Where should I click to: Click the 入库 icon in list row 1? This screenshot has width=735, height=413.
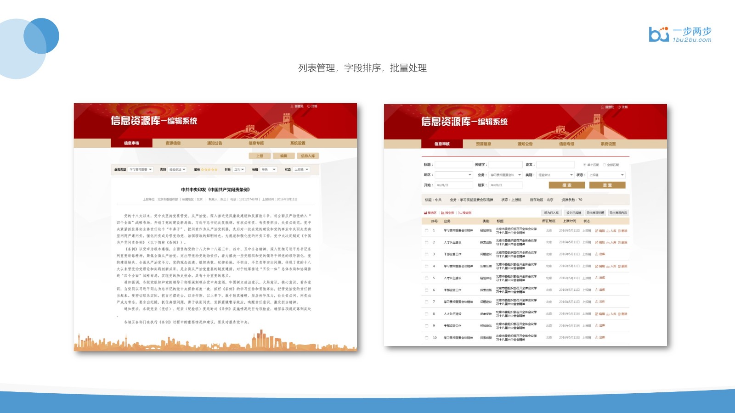pos(608,231)
